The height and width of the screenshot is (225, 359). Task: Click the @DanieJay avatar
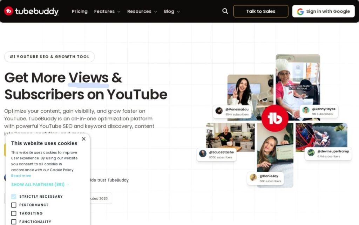tap(253, 177)
